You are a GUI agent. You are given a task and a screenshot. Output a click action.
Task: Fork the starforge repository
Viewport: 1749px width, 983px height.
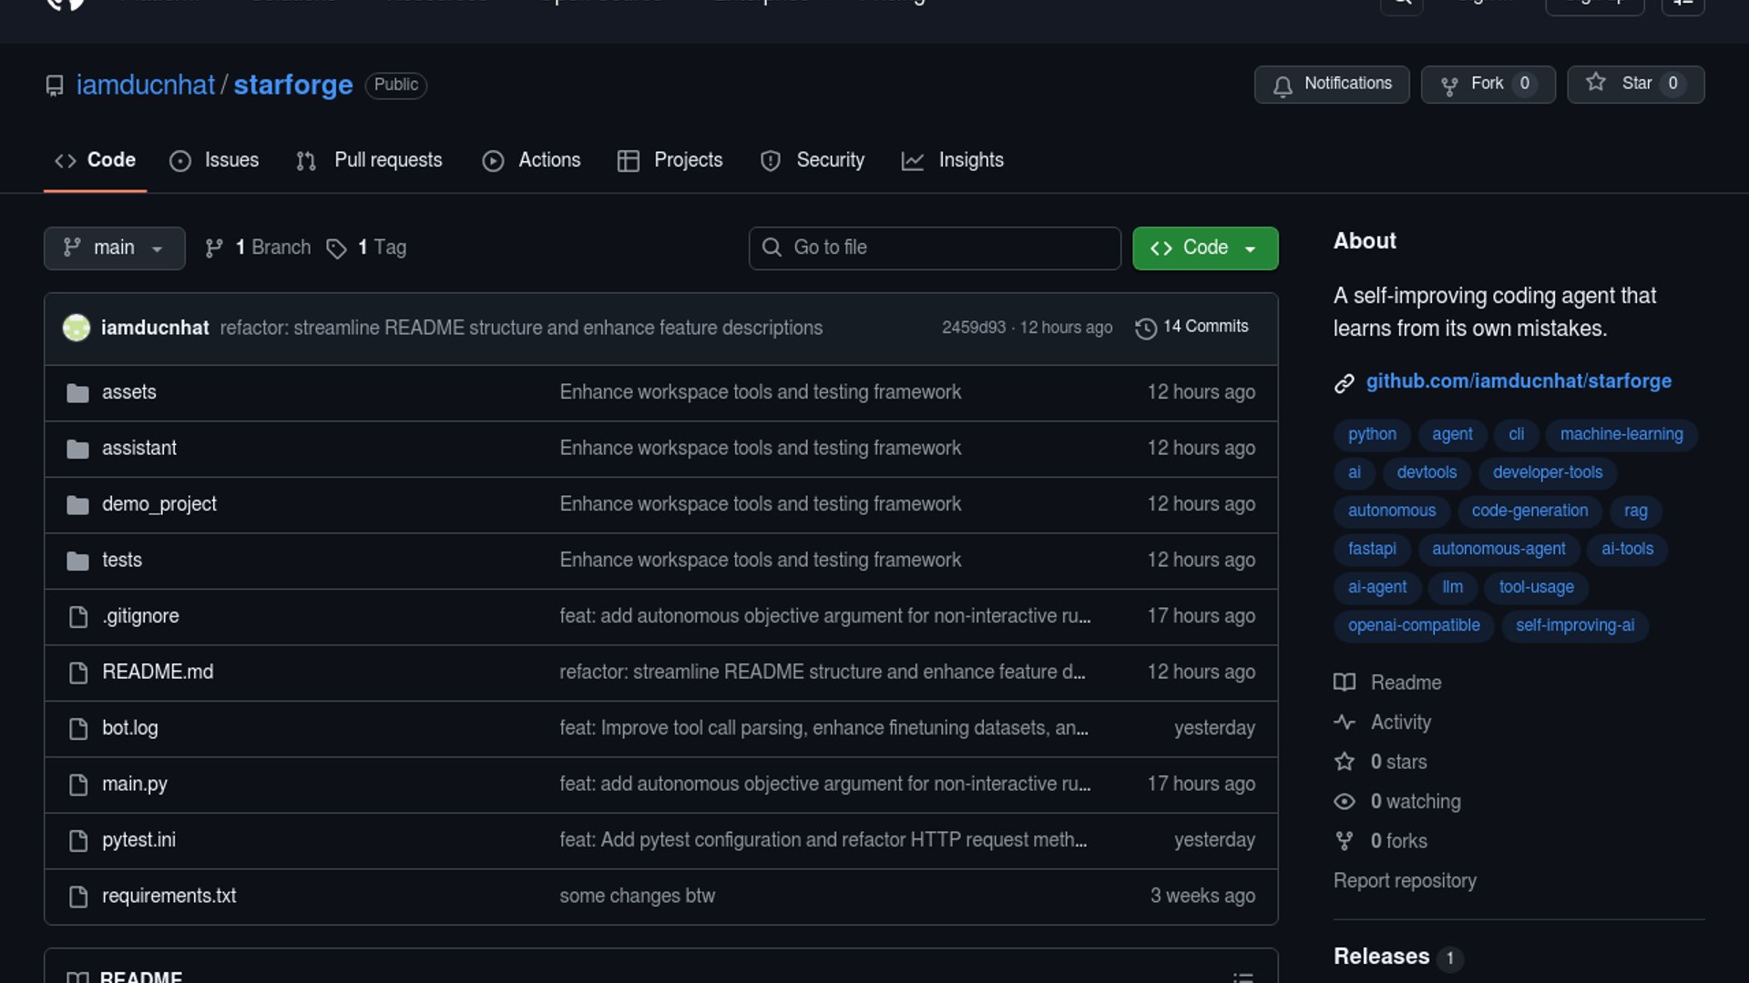pos(1487,84)
